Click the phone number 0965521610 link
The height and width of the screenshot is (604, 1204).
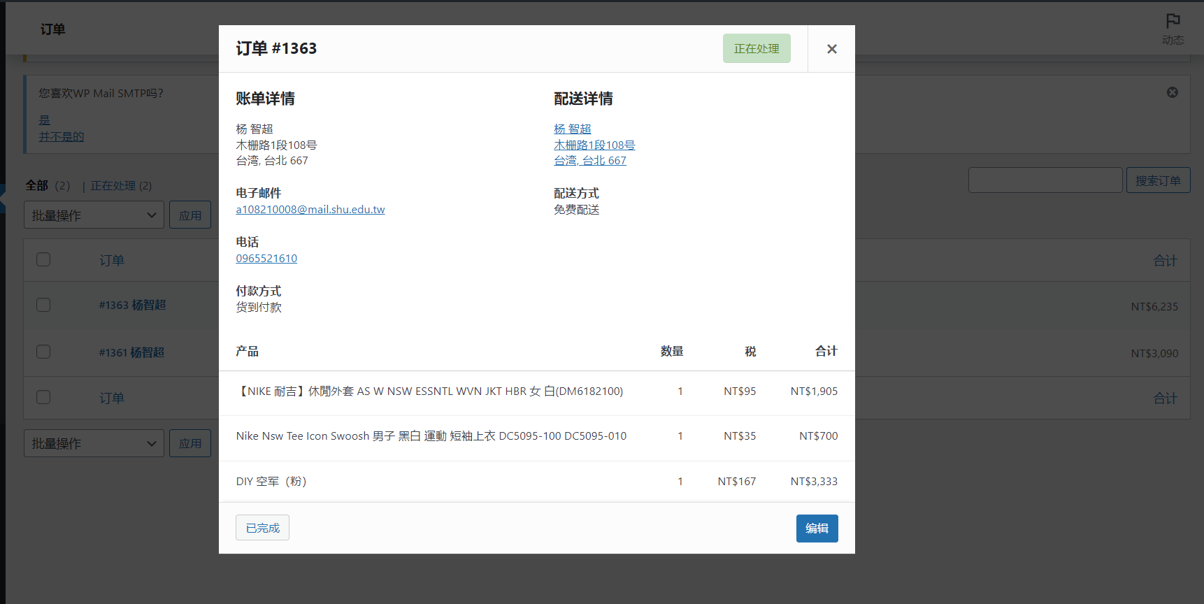pos(266,259)
